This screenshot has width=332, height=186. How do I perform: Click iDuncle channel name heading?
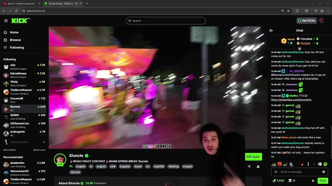tap(76, 156)
